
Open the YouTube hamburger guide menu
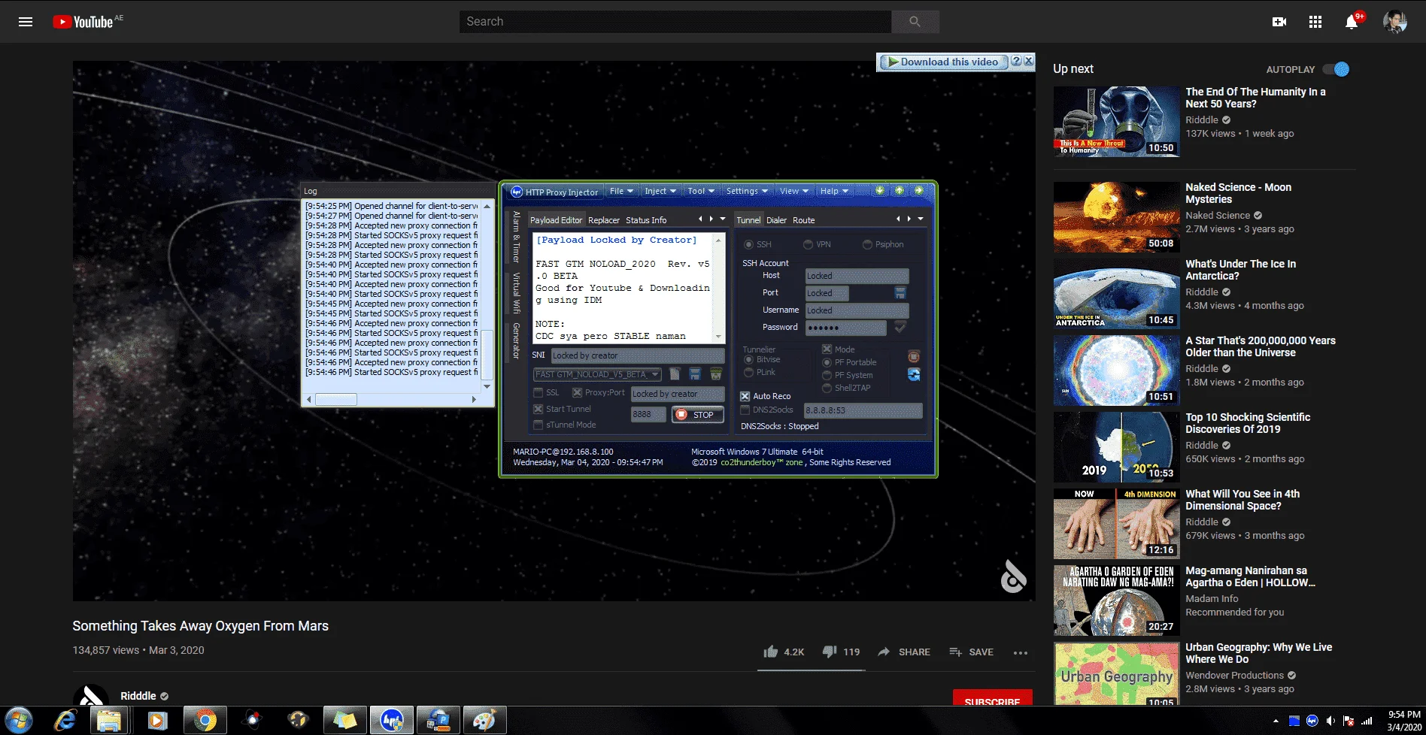[26, 22]
